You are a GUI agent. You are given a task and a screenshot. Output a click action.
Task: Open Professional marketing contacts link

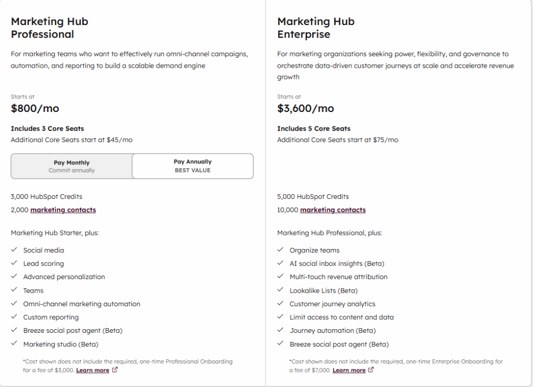coord(63,210)
